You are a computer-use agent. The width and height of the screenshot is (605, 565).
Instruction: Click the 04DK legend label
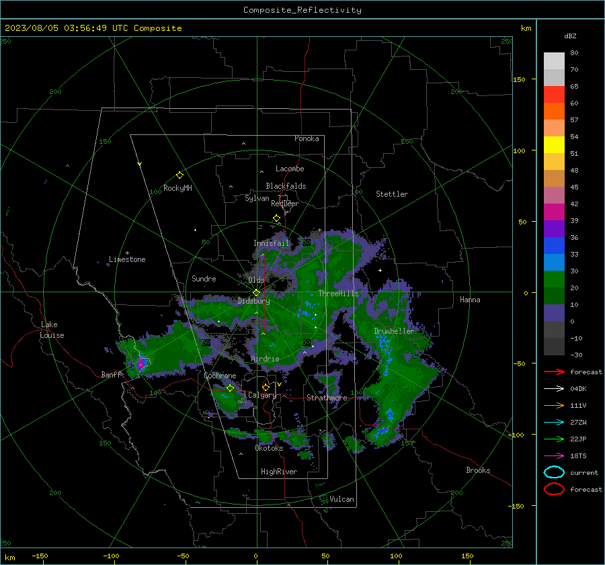578,389
